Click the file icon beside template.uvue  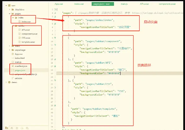[x=19, y=42]
